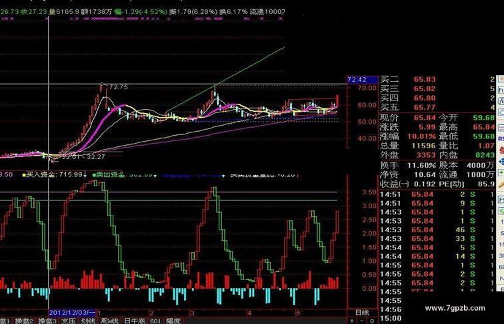Click timeline month marker 3
Viewport: 504px width, 324px height.
coord(192,313)
